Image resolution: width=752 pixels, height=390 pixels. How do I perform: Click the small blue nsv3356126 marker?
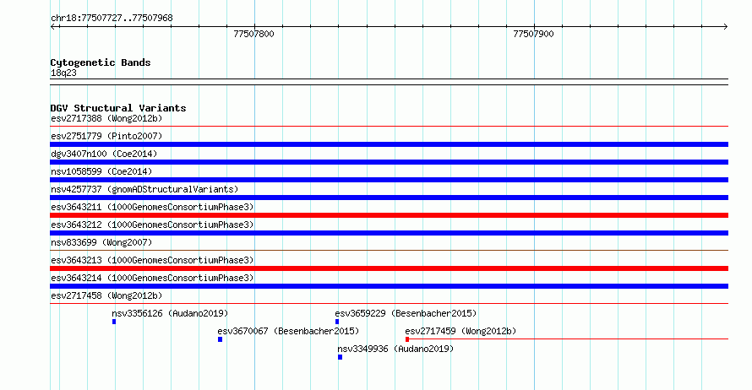pos(114,322)
